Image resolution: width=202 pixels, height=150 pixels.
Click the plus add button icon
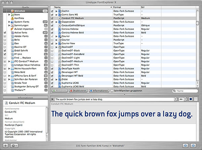5,146
